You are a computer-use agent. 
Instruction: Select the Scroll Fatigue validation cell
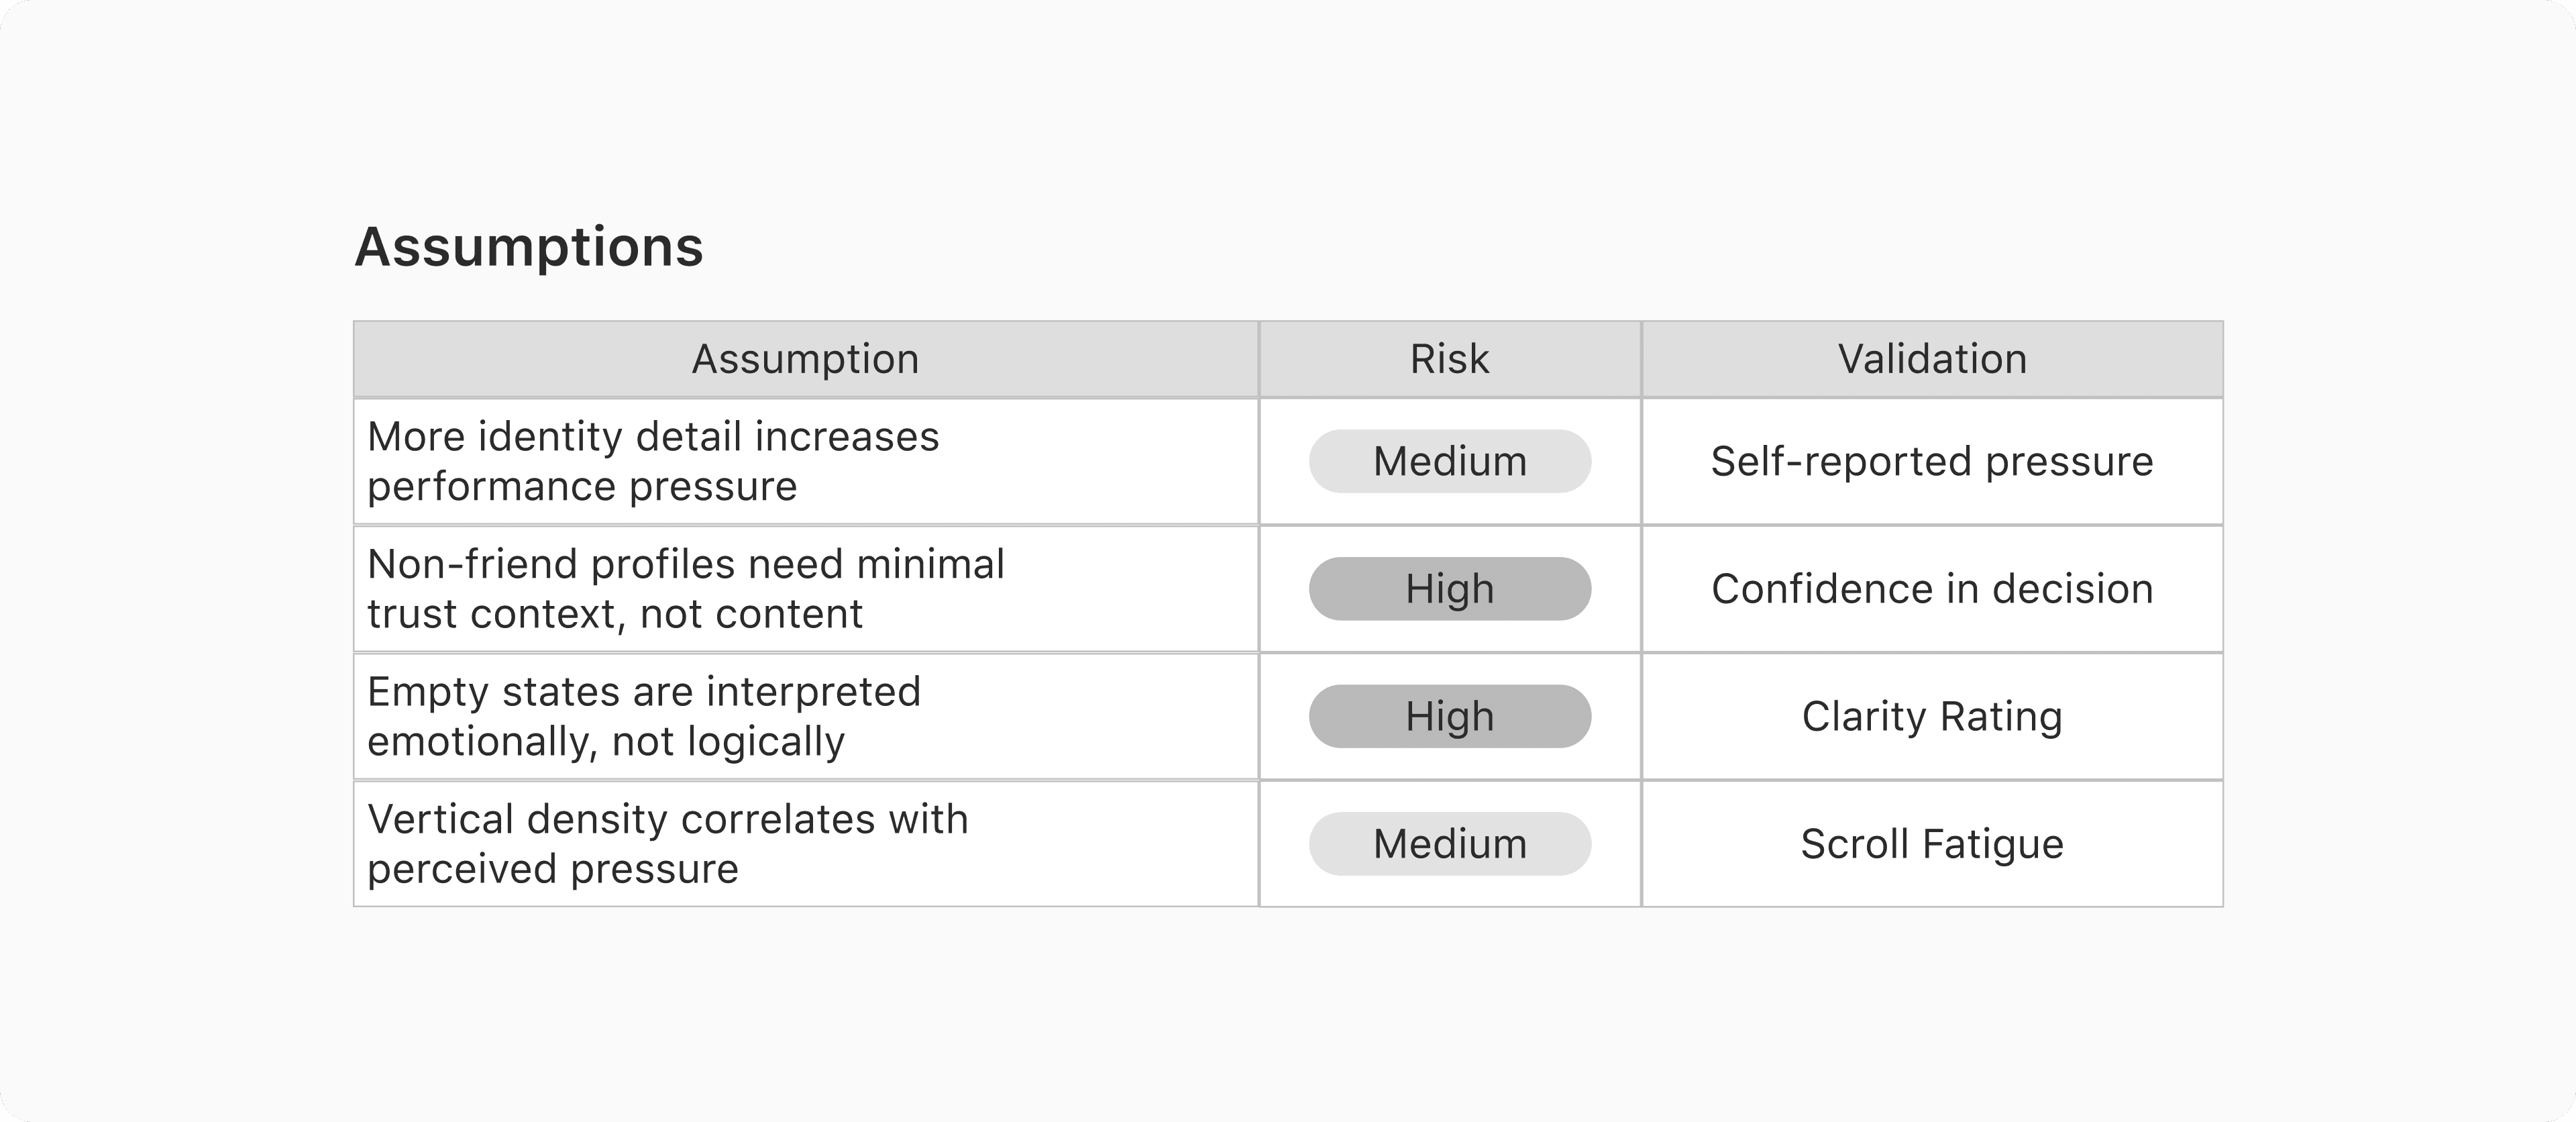pyautogui.click(x=1932, y=844)
